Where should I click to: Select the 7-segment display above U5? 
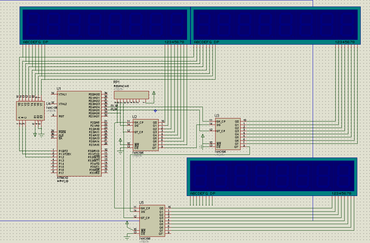tap(272, 177)
